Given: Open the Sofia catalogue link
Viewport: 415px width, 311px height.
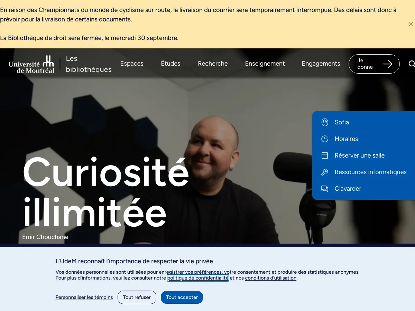Looking at the screenshot, I should tap(342, 122).
